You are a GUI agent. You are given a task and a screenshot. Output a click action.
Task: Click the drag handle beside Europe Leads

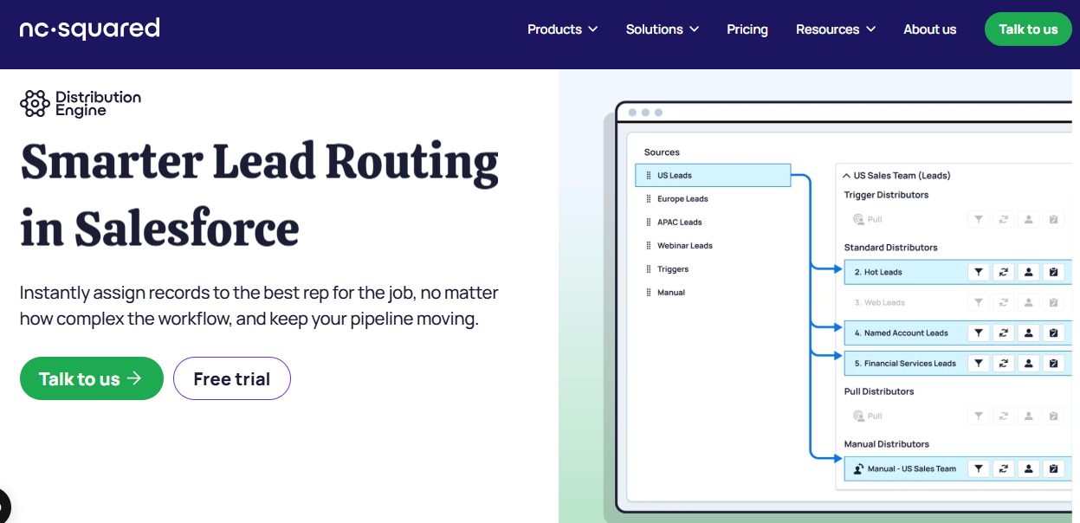click(x=649, y=198)
